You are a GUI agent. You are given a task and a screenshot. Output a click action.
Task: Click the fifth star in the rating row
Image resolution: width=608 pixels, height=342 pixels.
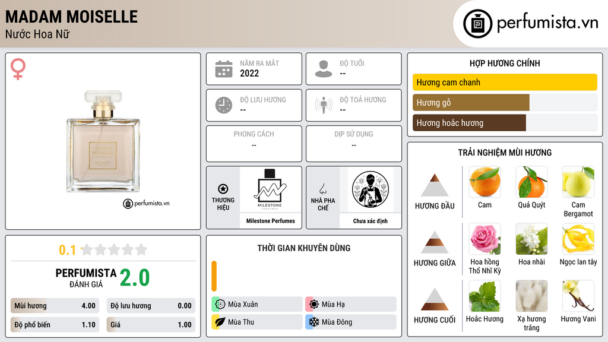coord(141,249)
